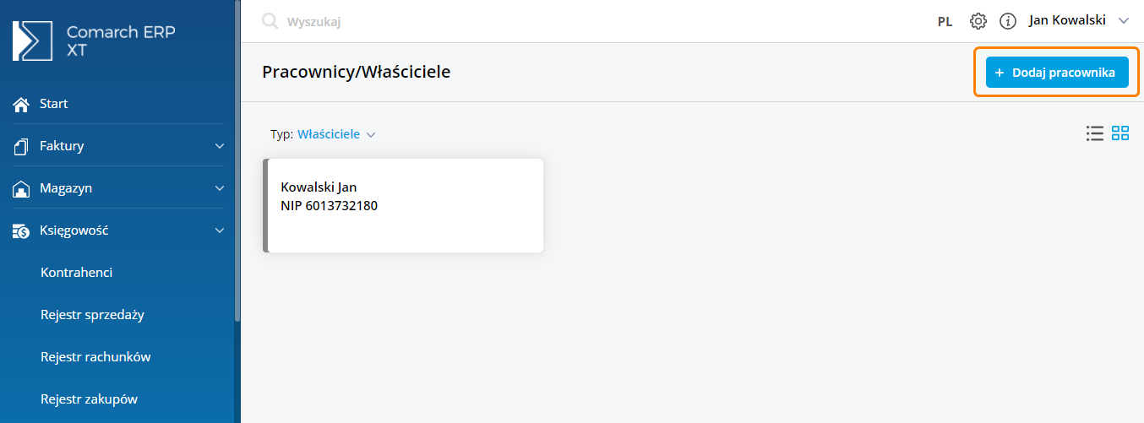The image size is (1144, 423).
Task: Expand the Faktury menu chevron
Action: click(220, 146)
